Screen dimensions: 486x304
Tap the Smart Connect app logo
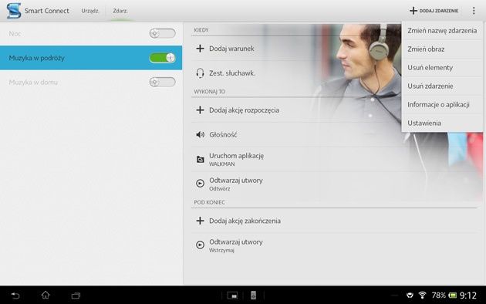14,11
